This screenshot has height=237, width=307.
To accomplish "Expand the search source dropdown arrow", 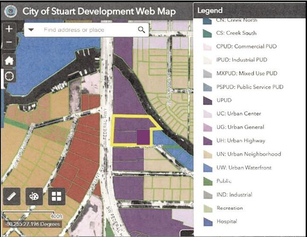I will (x=31, y=30).
